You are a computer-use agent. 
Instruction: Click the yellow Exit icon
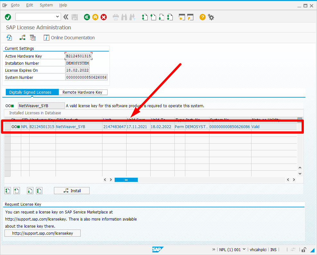[x=95, y=17]
